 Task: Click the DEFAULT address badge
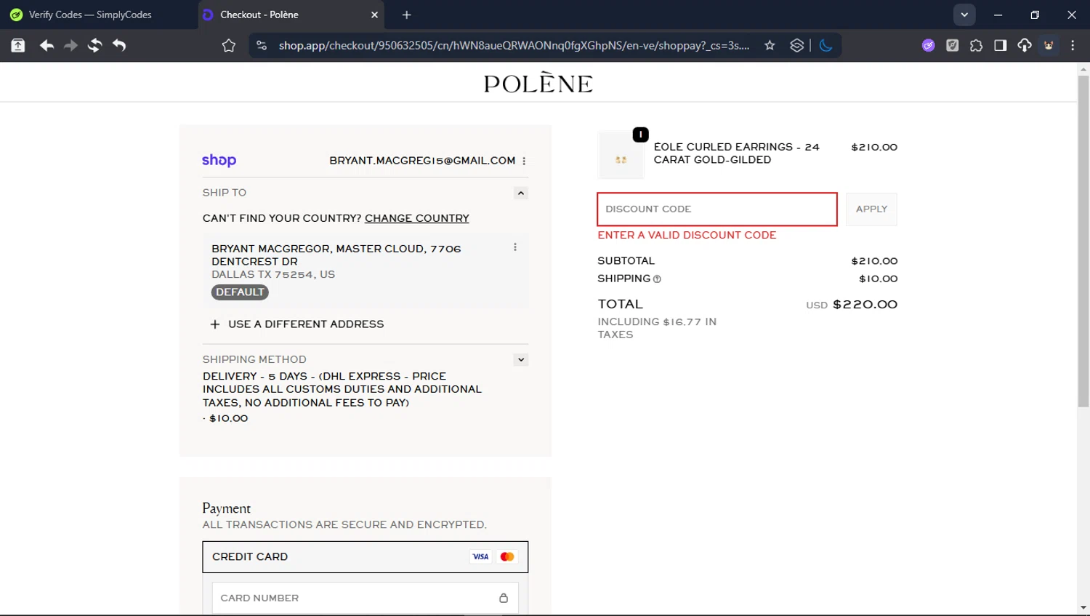[x=240, y=292]
